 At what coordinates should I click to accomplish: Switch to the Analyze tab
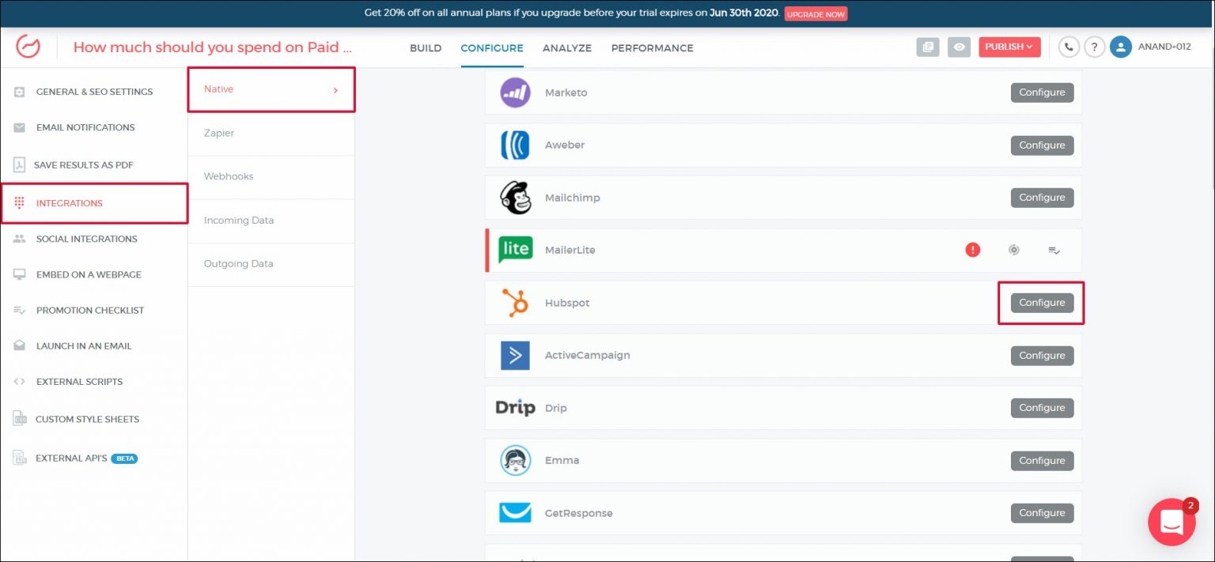pyautogui.click(x=567, y=48)
